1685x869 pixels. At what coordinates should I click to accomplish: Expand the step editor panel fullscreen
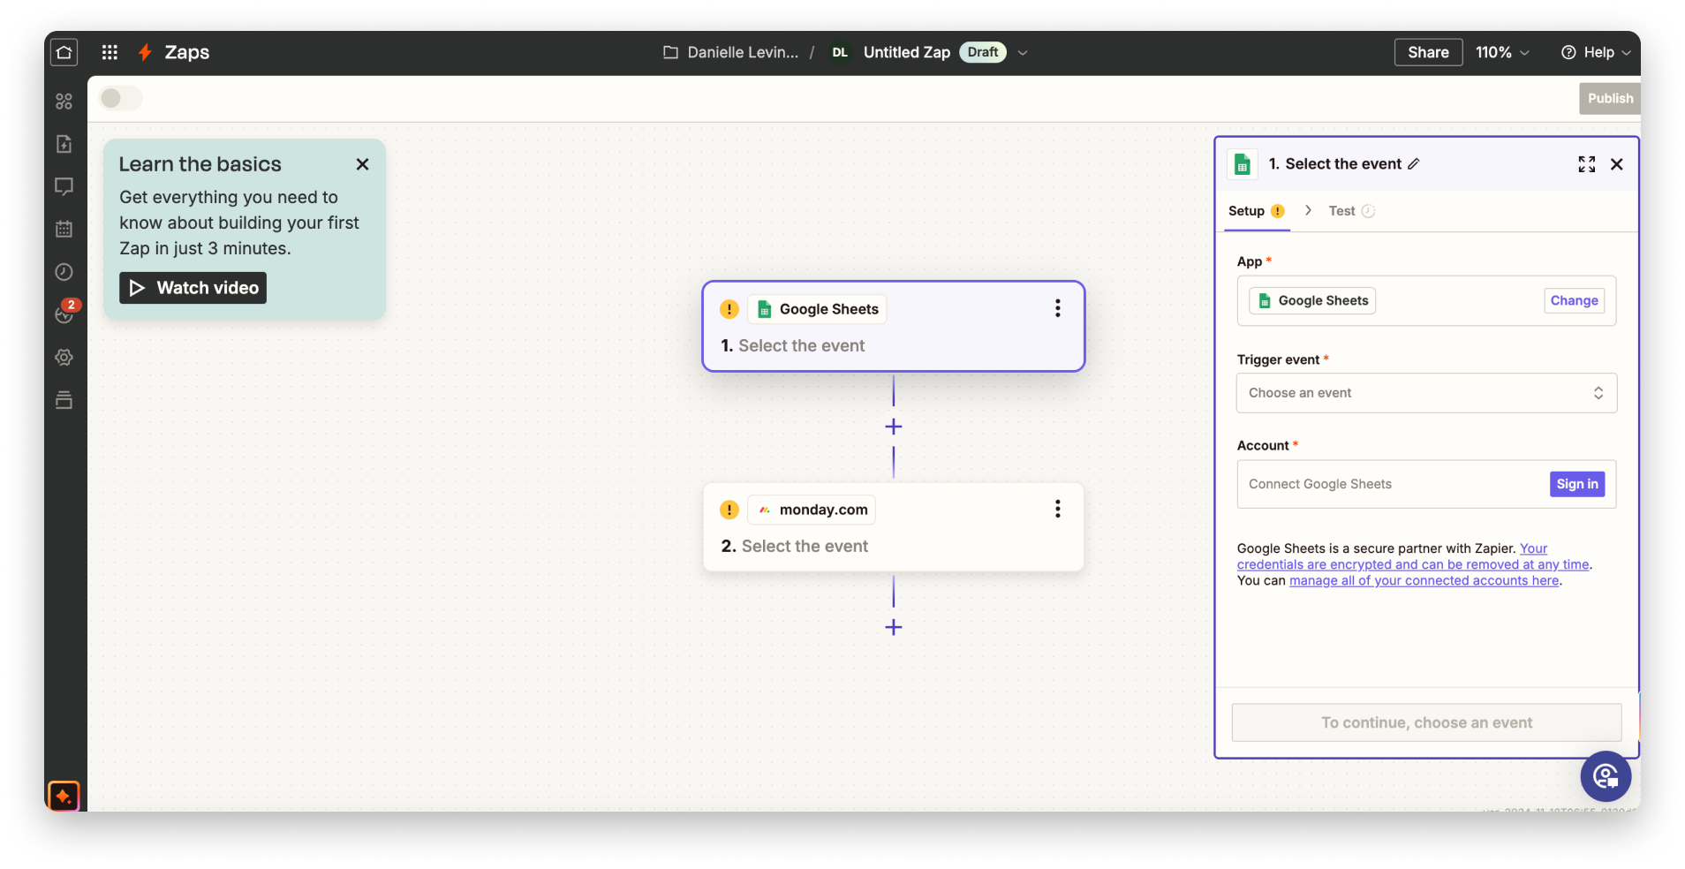point(1587,164)
